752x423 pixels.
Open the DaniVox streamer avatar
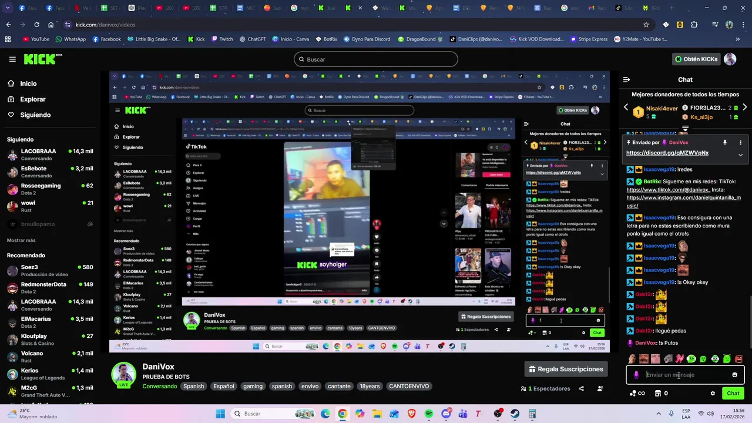124,374
